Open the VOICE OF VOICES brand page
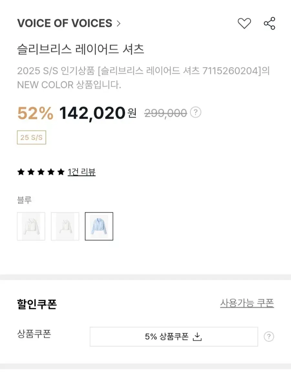The width and height of the screenshot is (291, 387). point(65,24)
